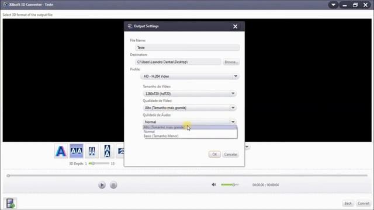Expand the arrow right of the dialog
Viewport: 374px width, 210px height.
[x=247, y=147]
